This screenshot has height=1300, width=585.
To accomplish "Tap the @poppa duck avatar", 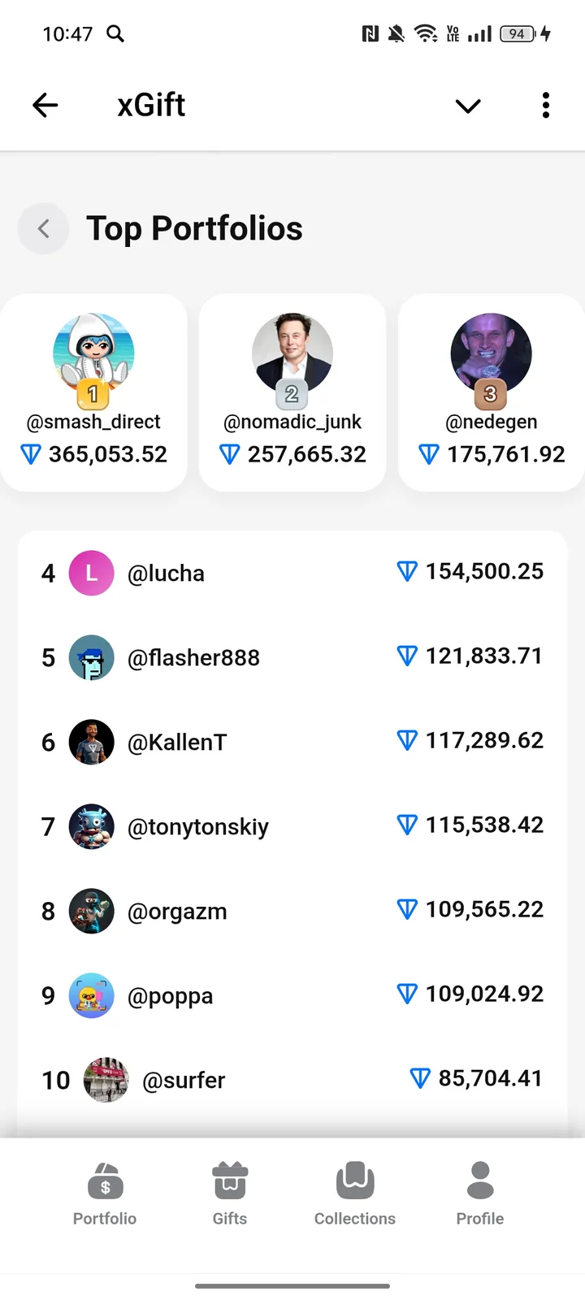I will [92, 996].
